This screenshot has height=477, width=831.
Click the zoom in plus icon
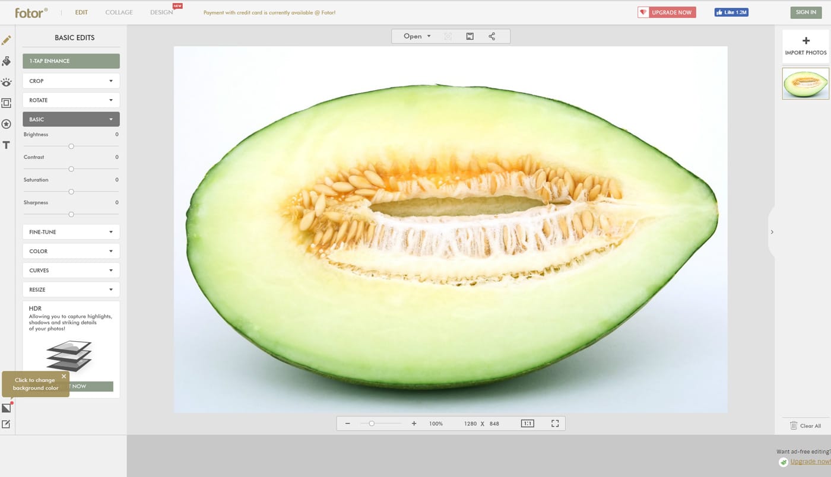(x=414, y=424)
